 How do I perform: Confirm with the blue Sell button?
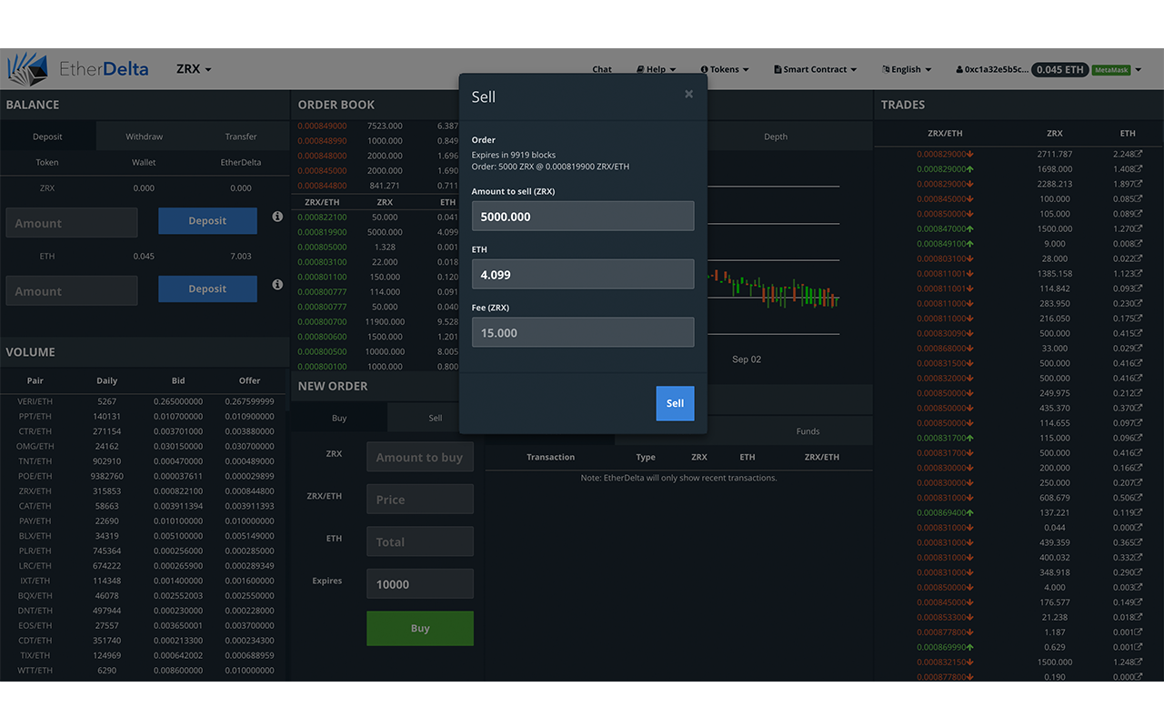click(x=675, y=403)
